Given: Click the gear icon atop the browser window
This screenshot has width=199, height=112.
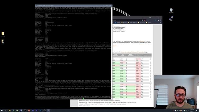Looking at the screenshot, I should [150, 18].
